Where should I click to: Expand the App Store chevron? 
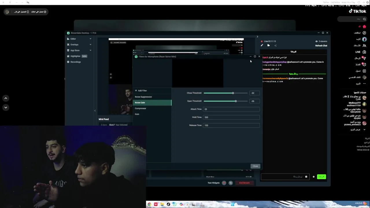point(90,50)
